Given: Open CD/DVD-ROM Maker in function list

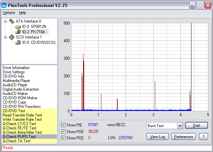Looking at the screenshot, I should coord(20,98).
